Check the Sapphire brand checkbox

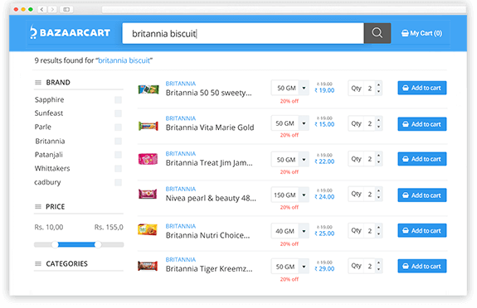point(119,100)
